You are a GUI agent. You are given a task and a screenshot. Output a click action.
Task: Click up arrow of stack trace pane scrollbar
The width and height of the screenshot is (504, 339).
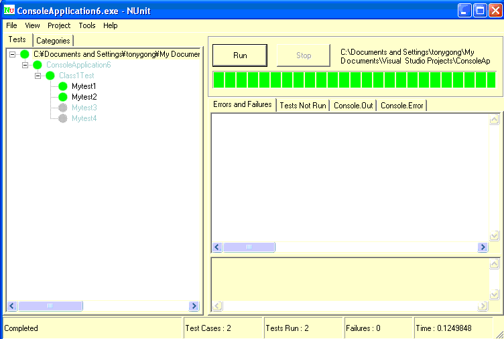[495, 264]
